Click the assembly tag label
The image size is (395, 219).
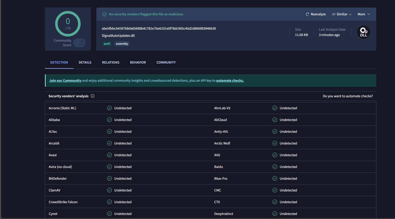(x=122, y=44)
